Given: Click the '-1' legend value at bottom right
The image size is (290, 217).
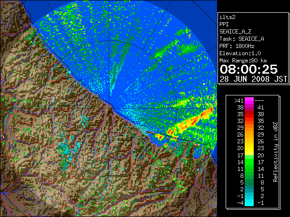Looking at the screenshot, I should [x=261, y=203].
